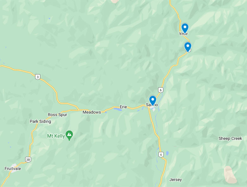Click the blue pond beside the southern Highway 6 shield
Screen dimensions: 247x187
coord(167,153)
